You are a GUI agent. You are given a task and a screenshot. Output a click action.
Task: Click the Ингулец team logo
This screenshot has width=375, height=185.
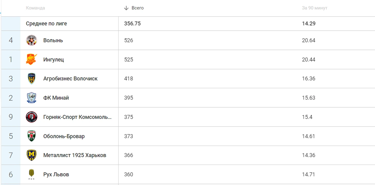[32, 59]
